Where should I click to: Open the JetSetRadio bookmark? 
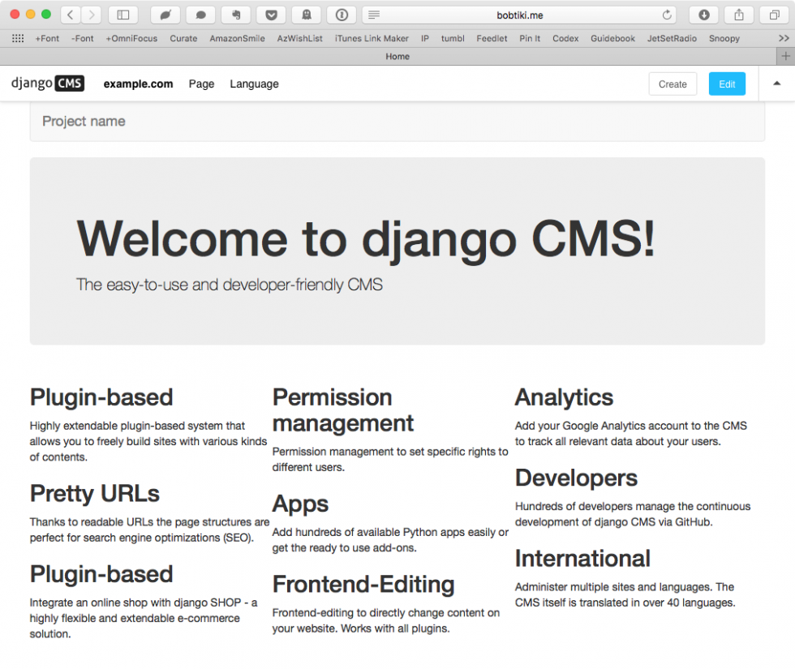(x=672, y=39)
